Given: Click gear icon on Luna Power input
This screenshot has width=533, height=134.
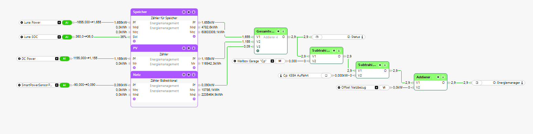Looking at the screenshot, I should [22, 23].
